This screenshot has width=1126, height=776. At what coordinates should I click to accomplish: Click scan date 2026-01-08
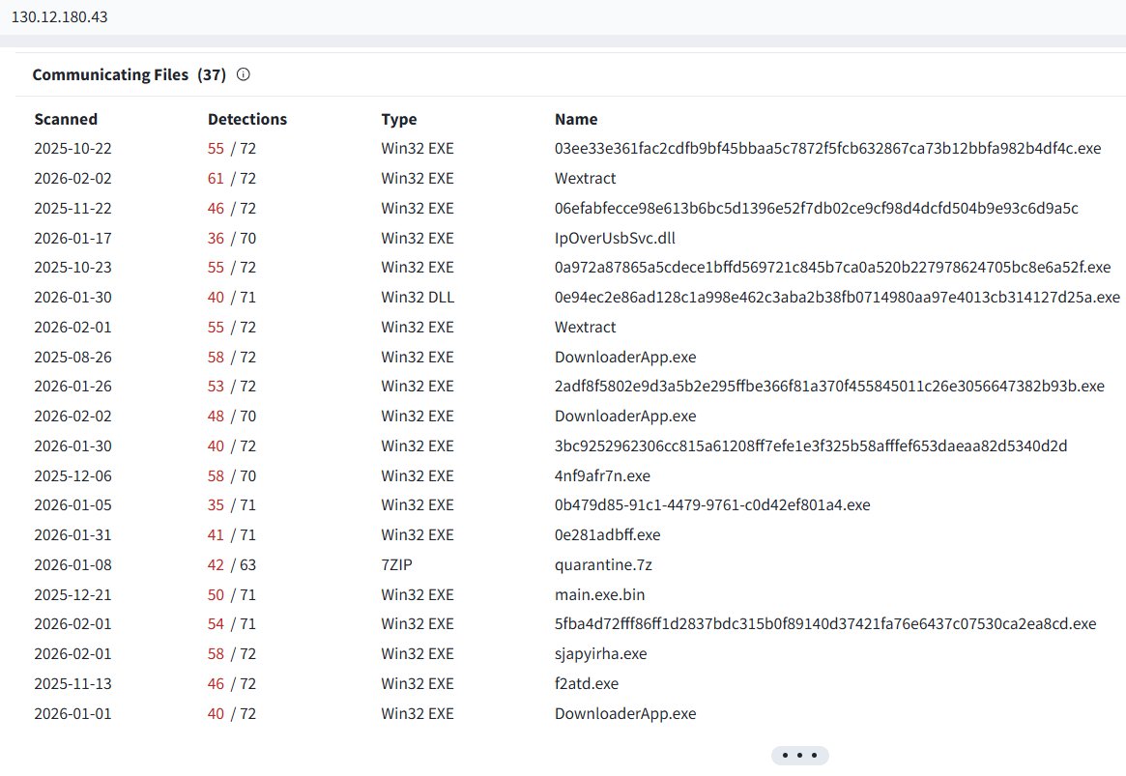click(72, 565)
